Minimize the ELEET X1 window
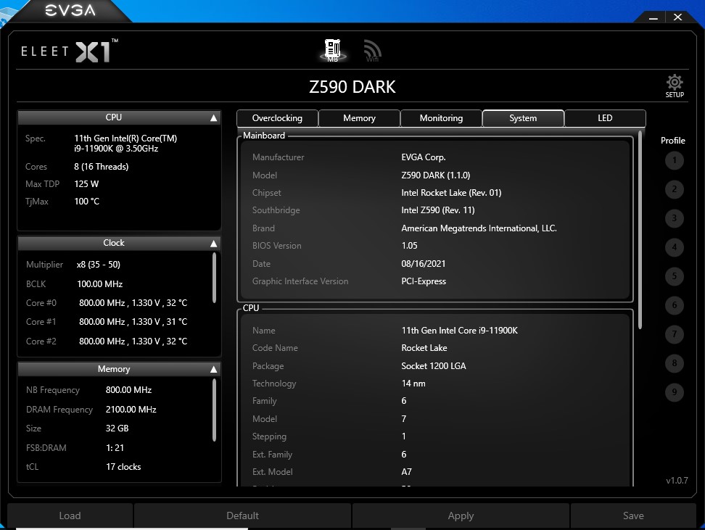Image resolution: width=705 pixels, height=530 pixels. coord(654,18)
